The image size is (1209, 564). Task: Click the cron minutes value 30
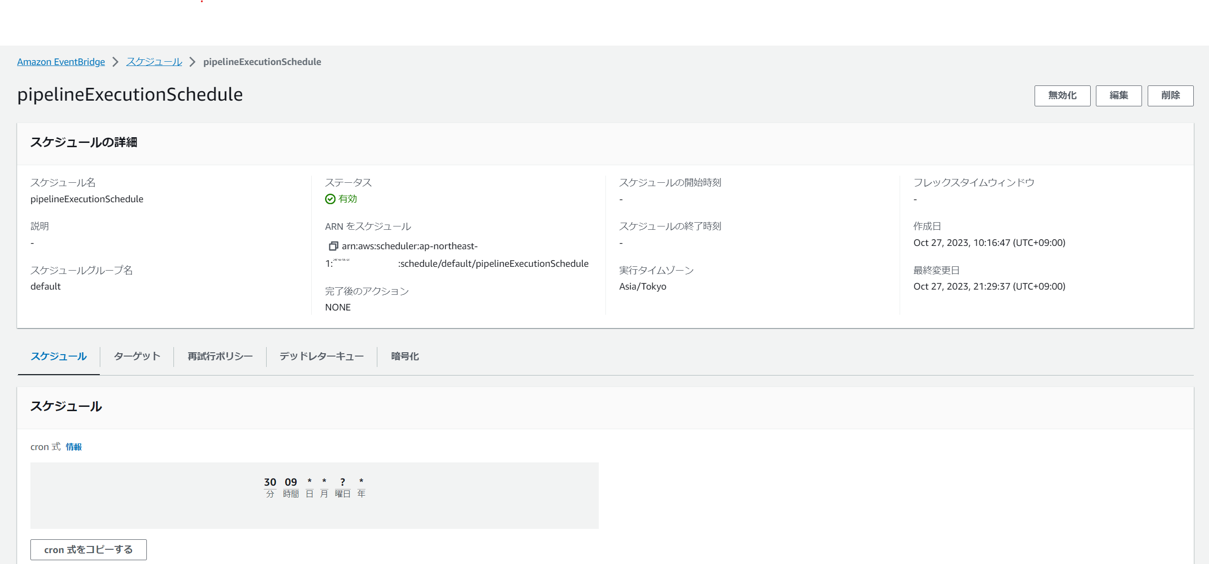tap(270, 482)
